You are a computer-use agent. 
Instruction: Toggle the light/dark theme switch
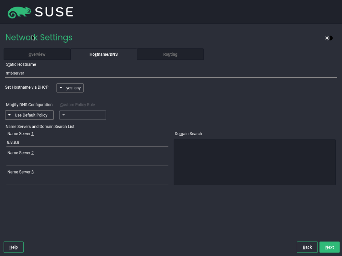pyautogui.click(x=329, y=38)
